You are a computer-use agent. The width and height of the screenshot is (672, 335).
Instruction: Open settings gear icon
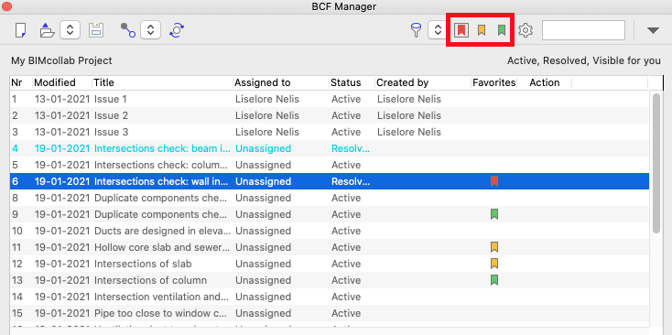[x=526, y=30]
